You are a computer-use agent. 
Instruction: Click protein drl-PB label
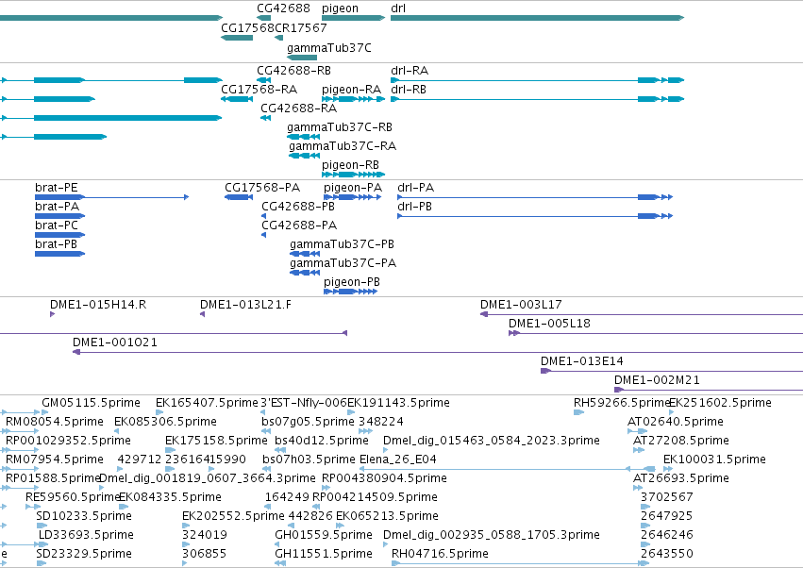click(415, 207)
